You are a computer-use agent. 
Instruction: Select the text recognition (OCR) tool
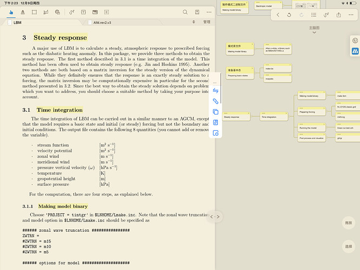point(106,12)
